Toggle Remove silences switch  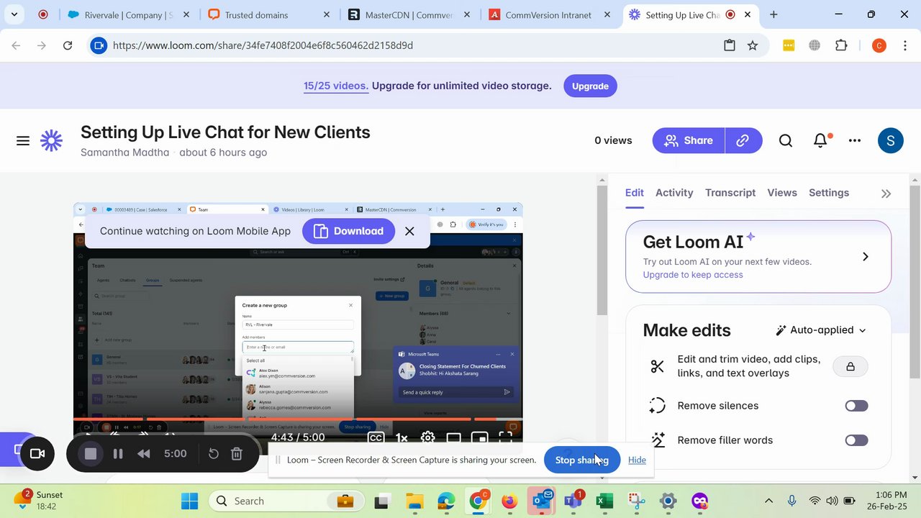tap(856, 406)
